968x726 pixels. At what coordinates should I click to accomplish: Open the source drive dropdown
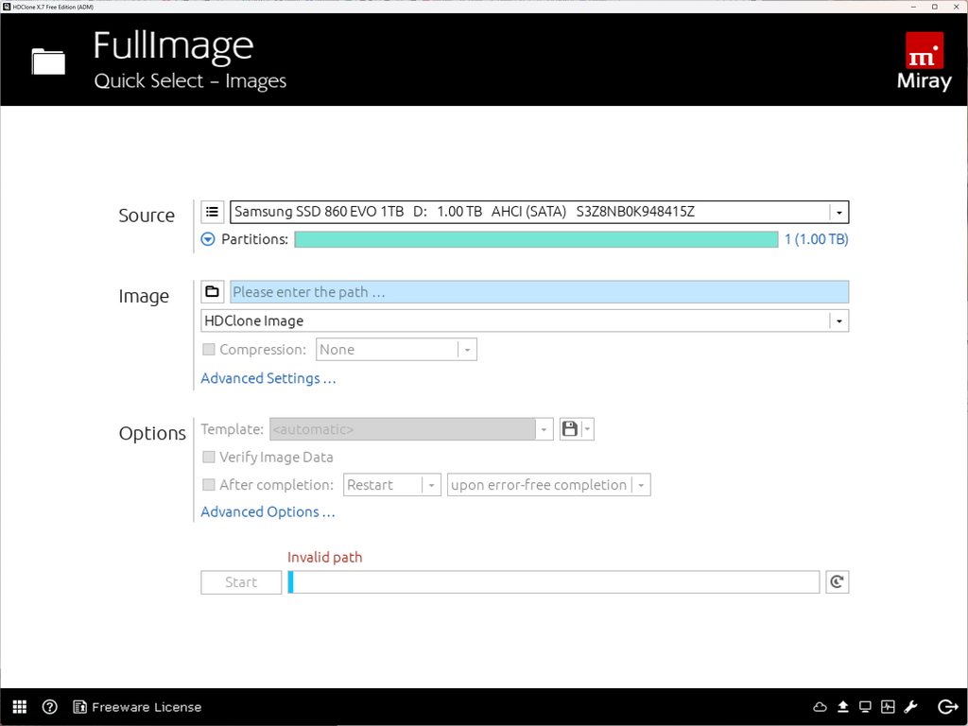839,213
